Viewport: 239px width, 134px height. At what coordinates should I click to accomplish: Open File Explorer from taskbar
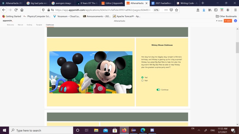tap(96, 130)
